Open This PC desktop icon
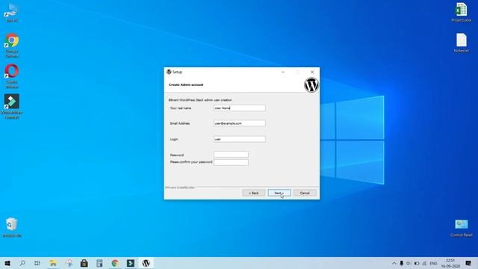 pyautogui.click(x=12, y=13)
